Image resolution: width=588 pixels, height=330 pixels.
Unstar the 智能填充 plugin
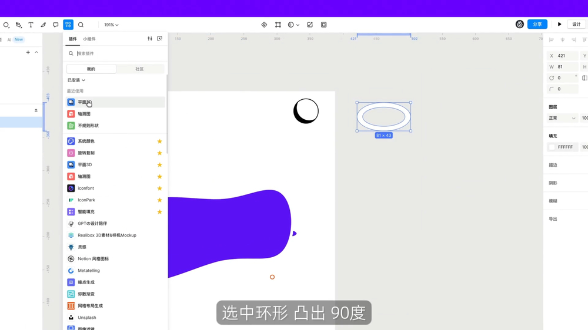click(159, 212)
